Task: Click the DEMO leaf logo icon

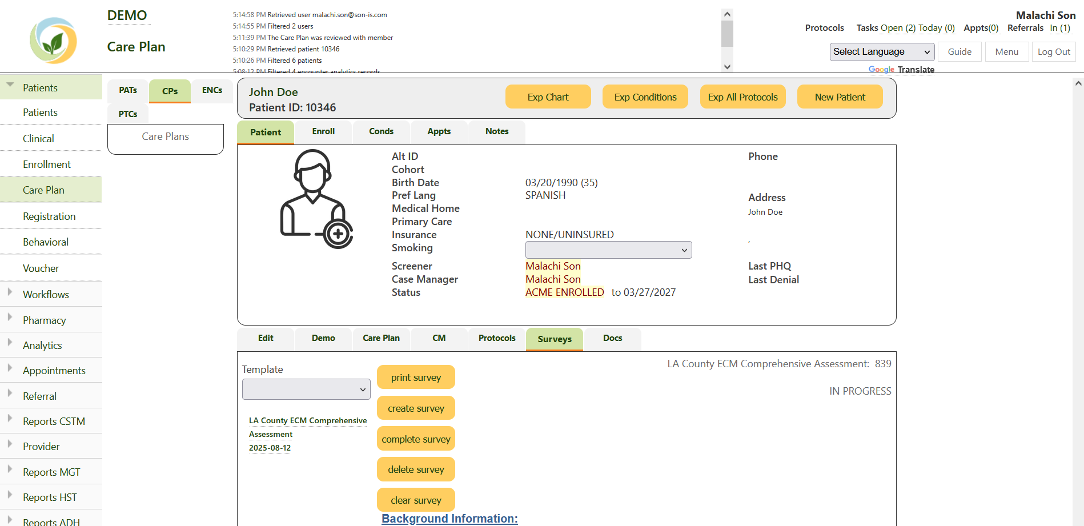Action: click(53, 41)
